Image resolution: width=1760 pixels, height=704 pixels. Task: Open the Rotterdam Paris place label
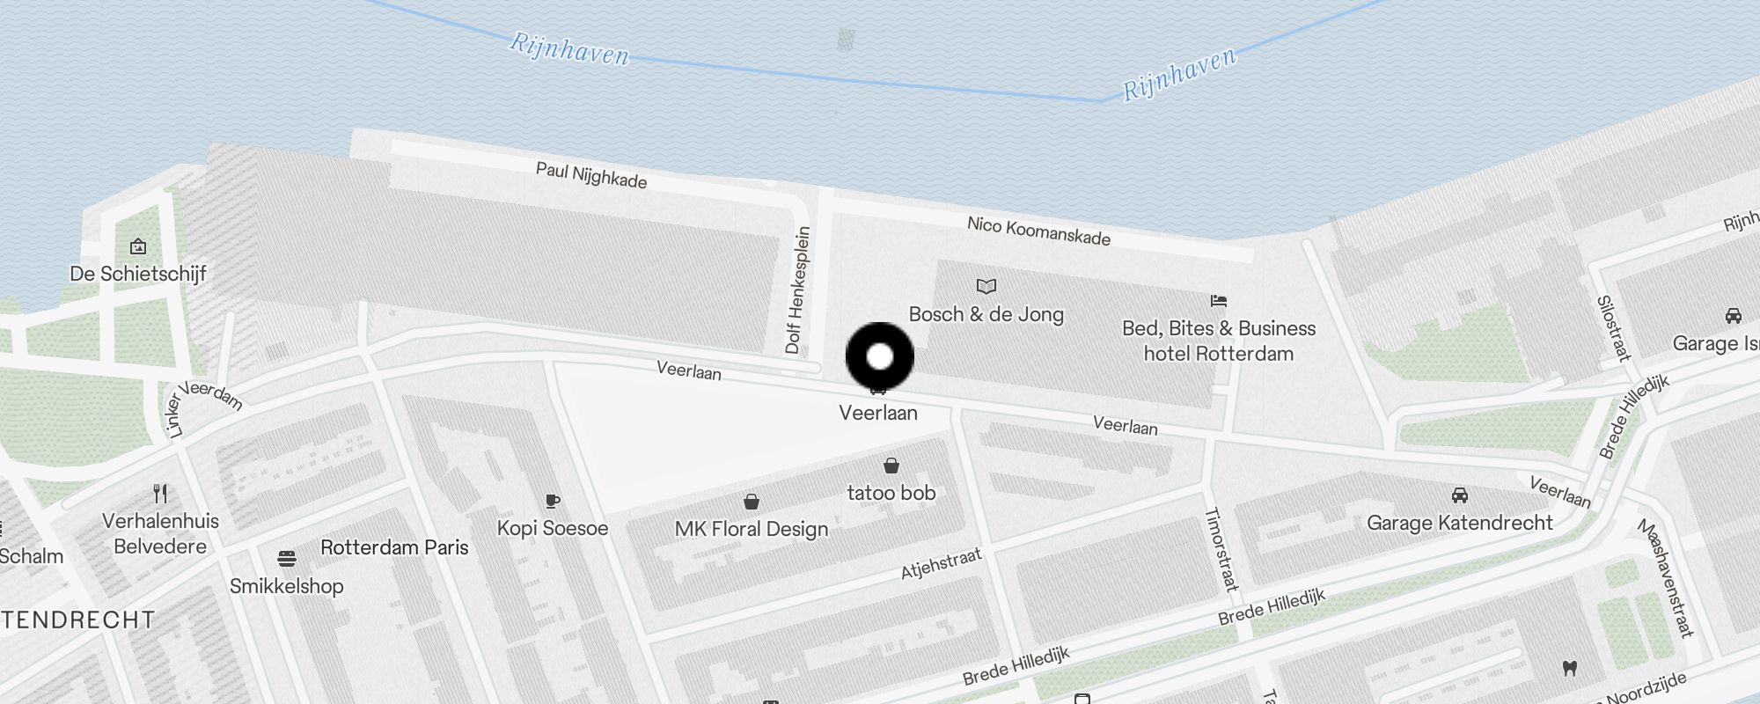394,547
